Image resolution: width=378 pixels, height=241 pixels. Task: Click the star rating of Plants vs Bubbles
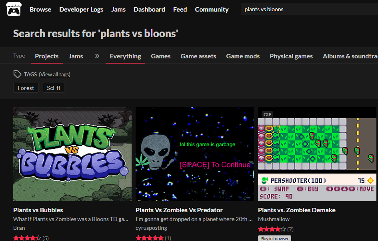pyautogui.click(x=27, y=238)
